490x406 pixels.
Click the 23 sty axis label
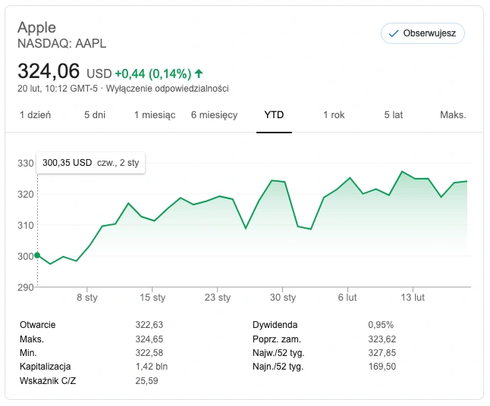click(218, 298)
